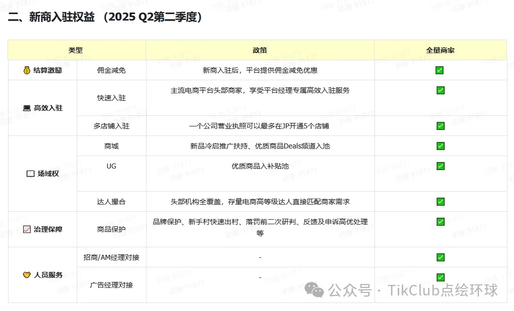Click the UG cell under 场域权
Image resolution: width=514 pixels, height=311 pixels.
[x=111, y=166]
